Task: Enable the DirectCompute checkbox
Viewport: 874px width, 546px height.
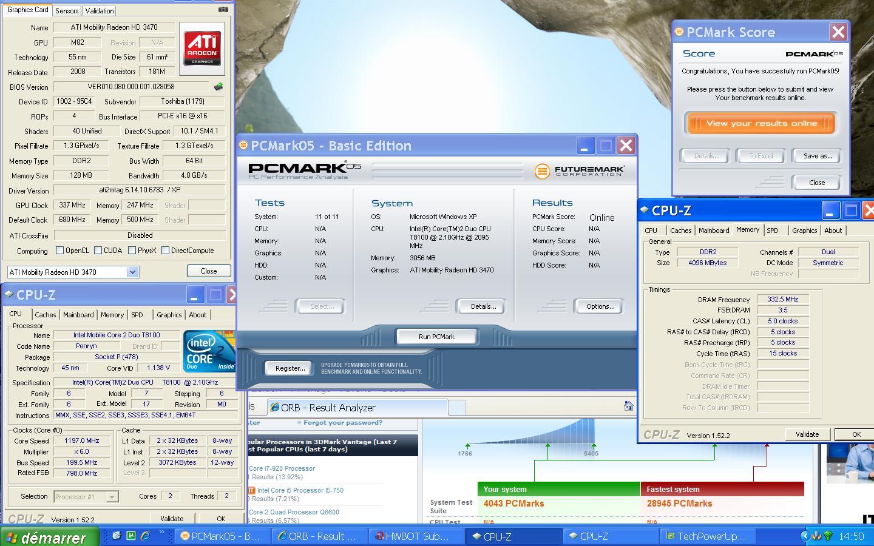Action: (x=165, y=250)
